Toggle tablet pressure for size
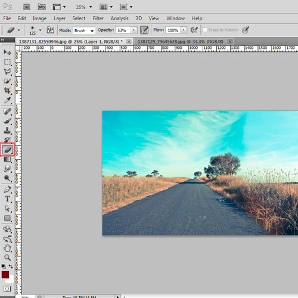The image size is (298, 298). tap(246, 30)
